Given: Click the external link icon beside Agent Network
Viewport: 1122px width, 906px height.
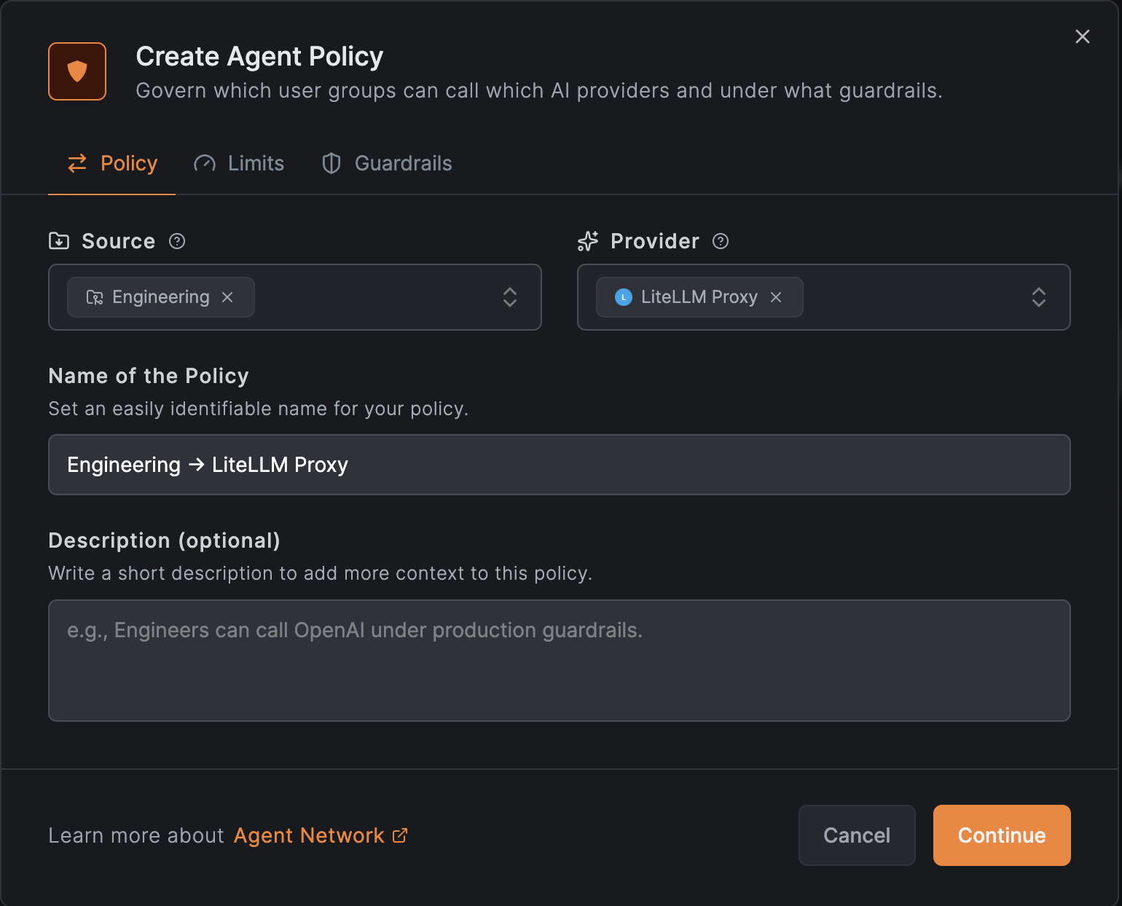Looking at the screenshot, I should coord(400,835).
